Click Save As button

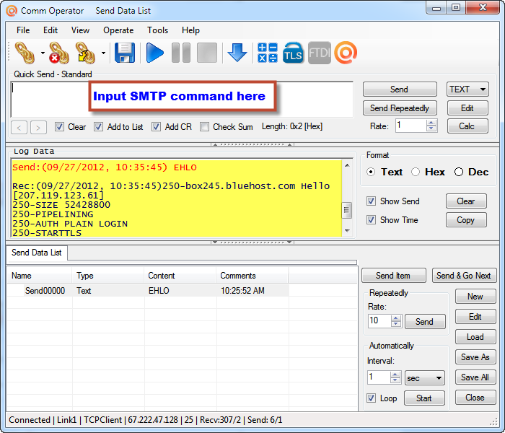click(475, 357)
